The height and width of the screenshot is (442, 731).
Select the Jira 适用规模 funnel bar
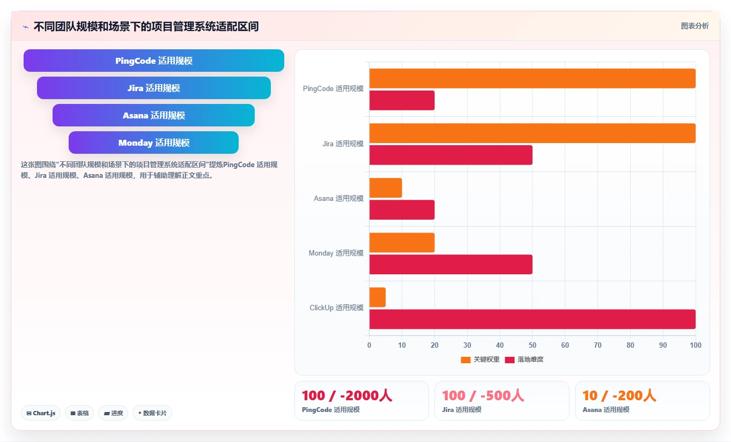[x=154, y=88]
